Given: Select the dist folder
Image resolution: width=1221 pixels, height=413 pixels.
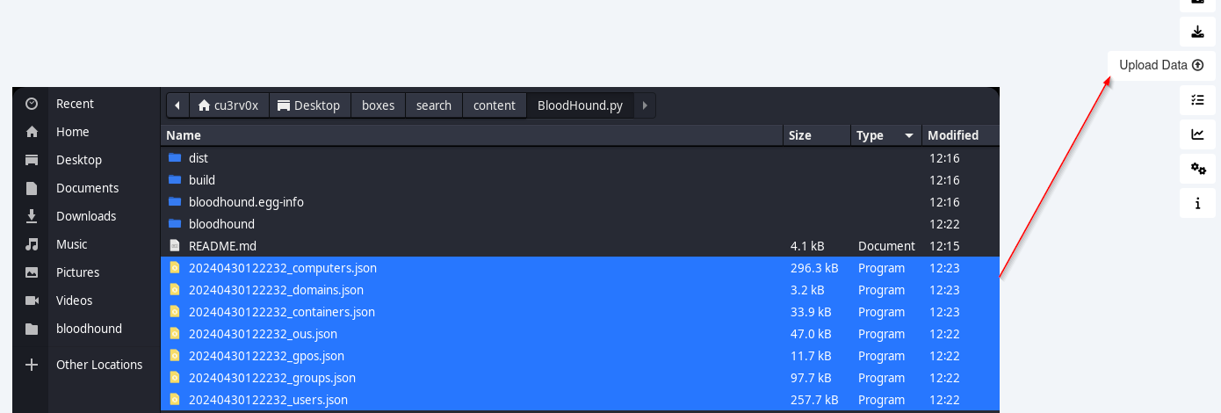Looking at the screenshot, I should click(581, 158).
